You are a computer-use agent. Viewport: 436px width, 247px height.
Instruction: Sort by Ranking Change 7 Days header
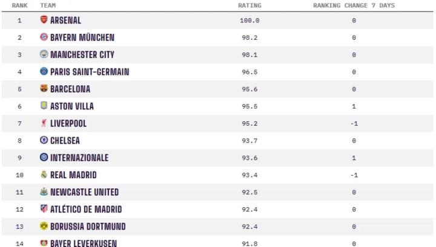point(354,5)
